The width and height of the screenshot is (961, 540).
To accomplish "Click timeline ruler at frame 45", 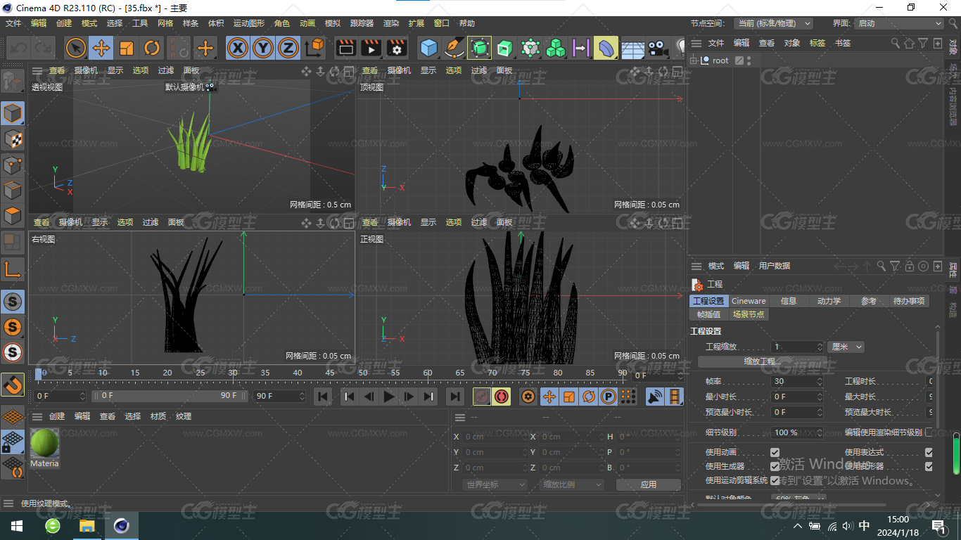I will [x=329, y=373].
